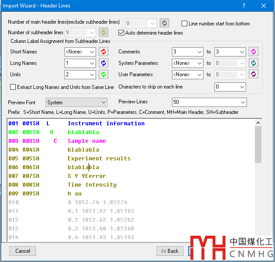This screenshot has width=275, height=262.
Task: Open the Preview Lines dropdown
Action: pyautogui.click(x=209, y=103)
